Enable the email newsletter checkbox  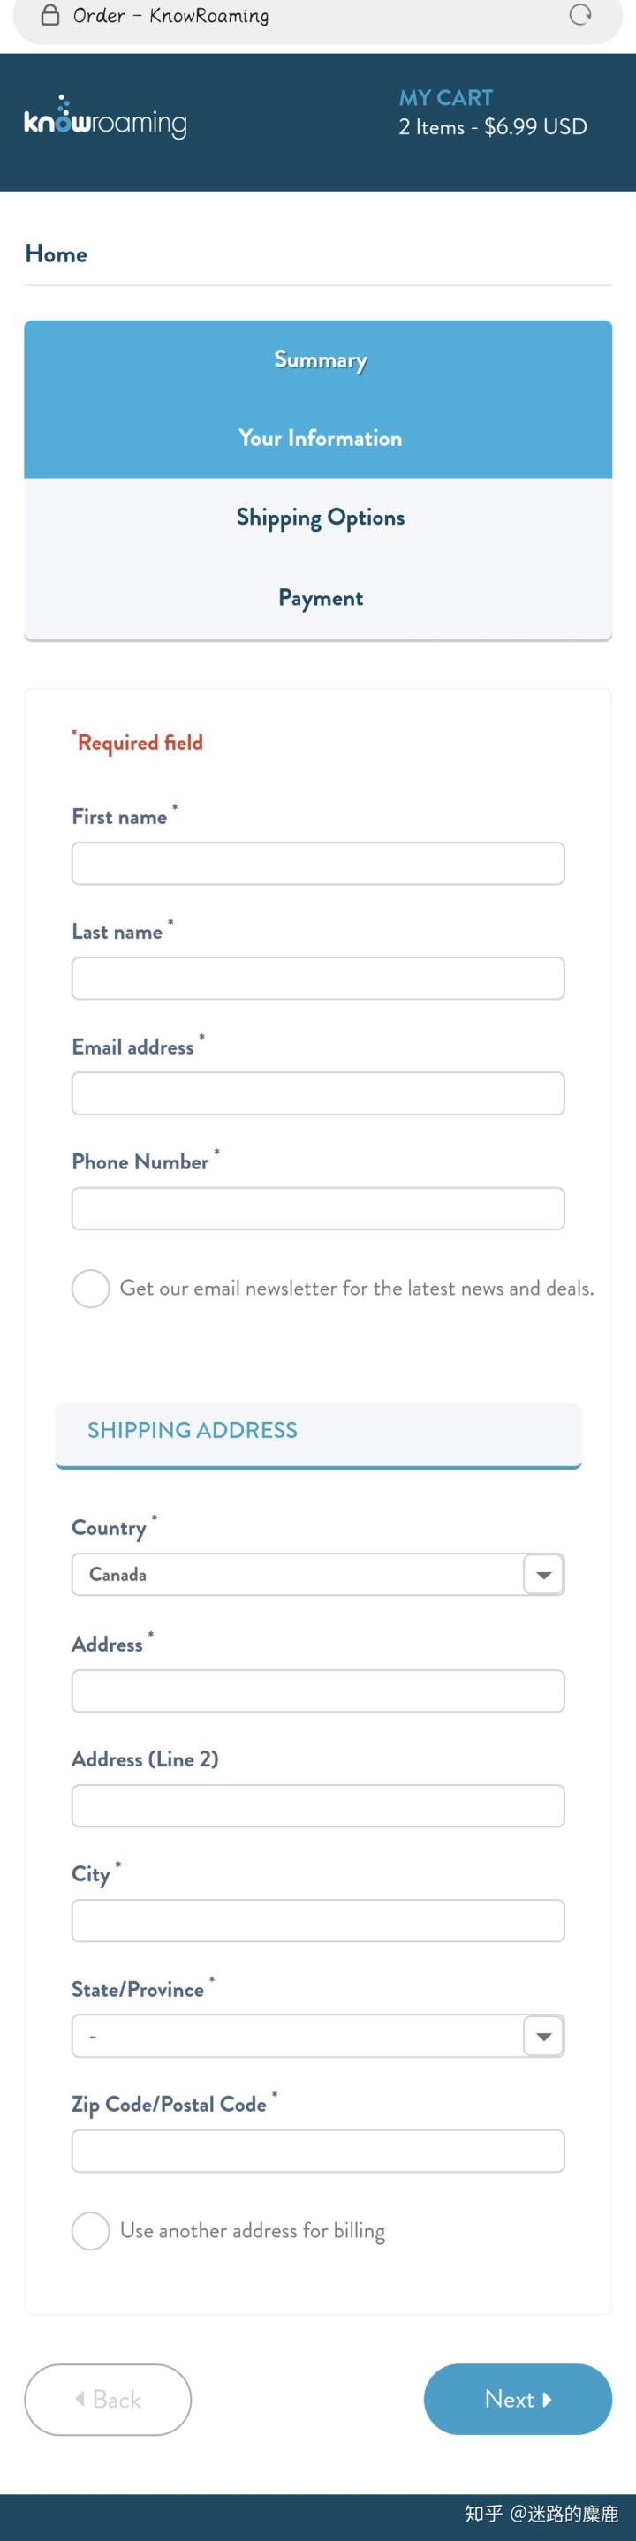point(91,1289)
